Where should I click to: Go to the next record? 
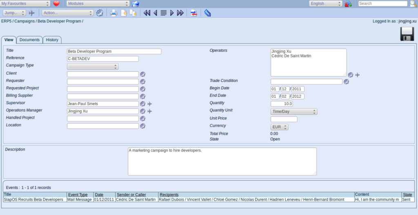click(x=172, y=13)
